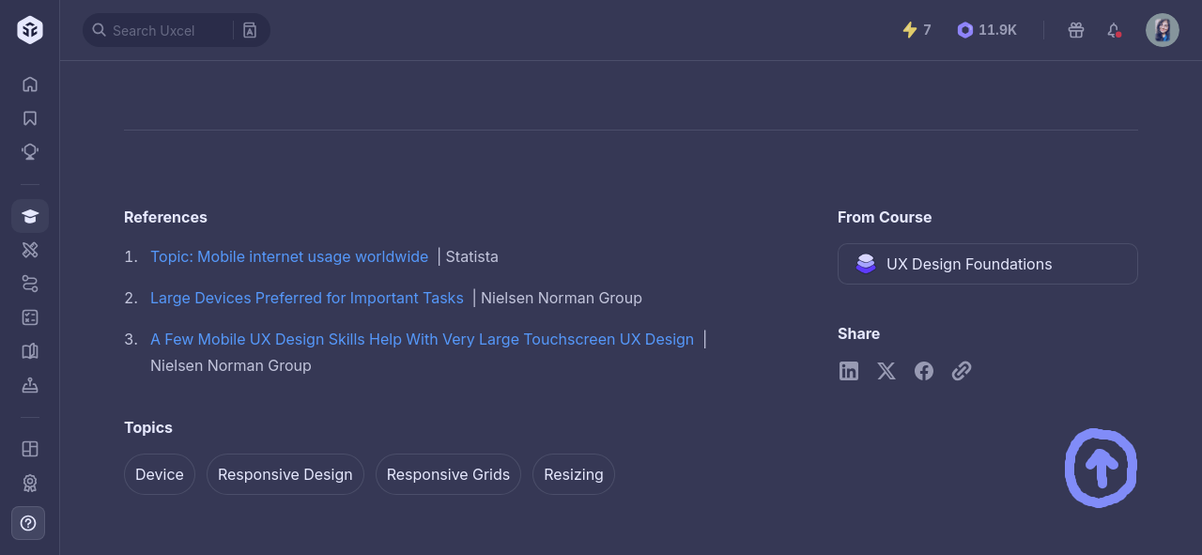The height and width of the screenshot is (555, 1202).
Task: Open the bookmarks icon in sidebar
Action: pyautogui.click(x=30, y=118)
